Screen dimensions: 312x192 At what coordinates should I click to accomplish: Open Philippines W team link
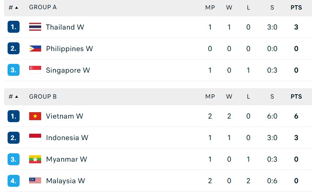coord(69,49)
